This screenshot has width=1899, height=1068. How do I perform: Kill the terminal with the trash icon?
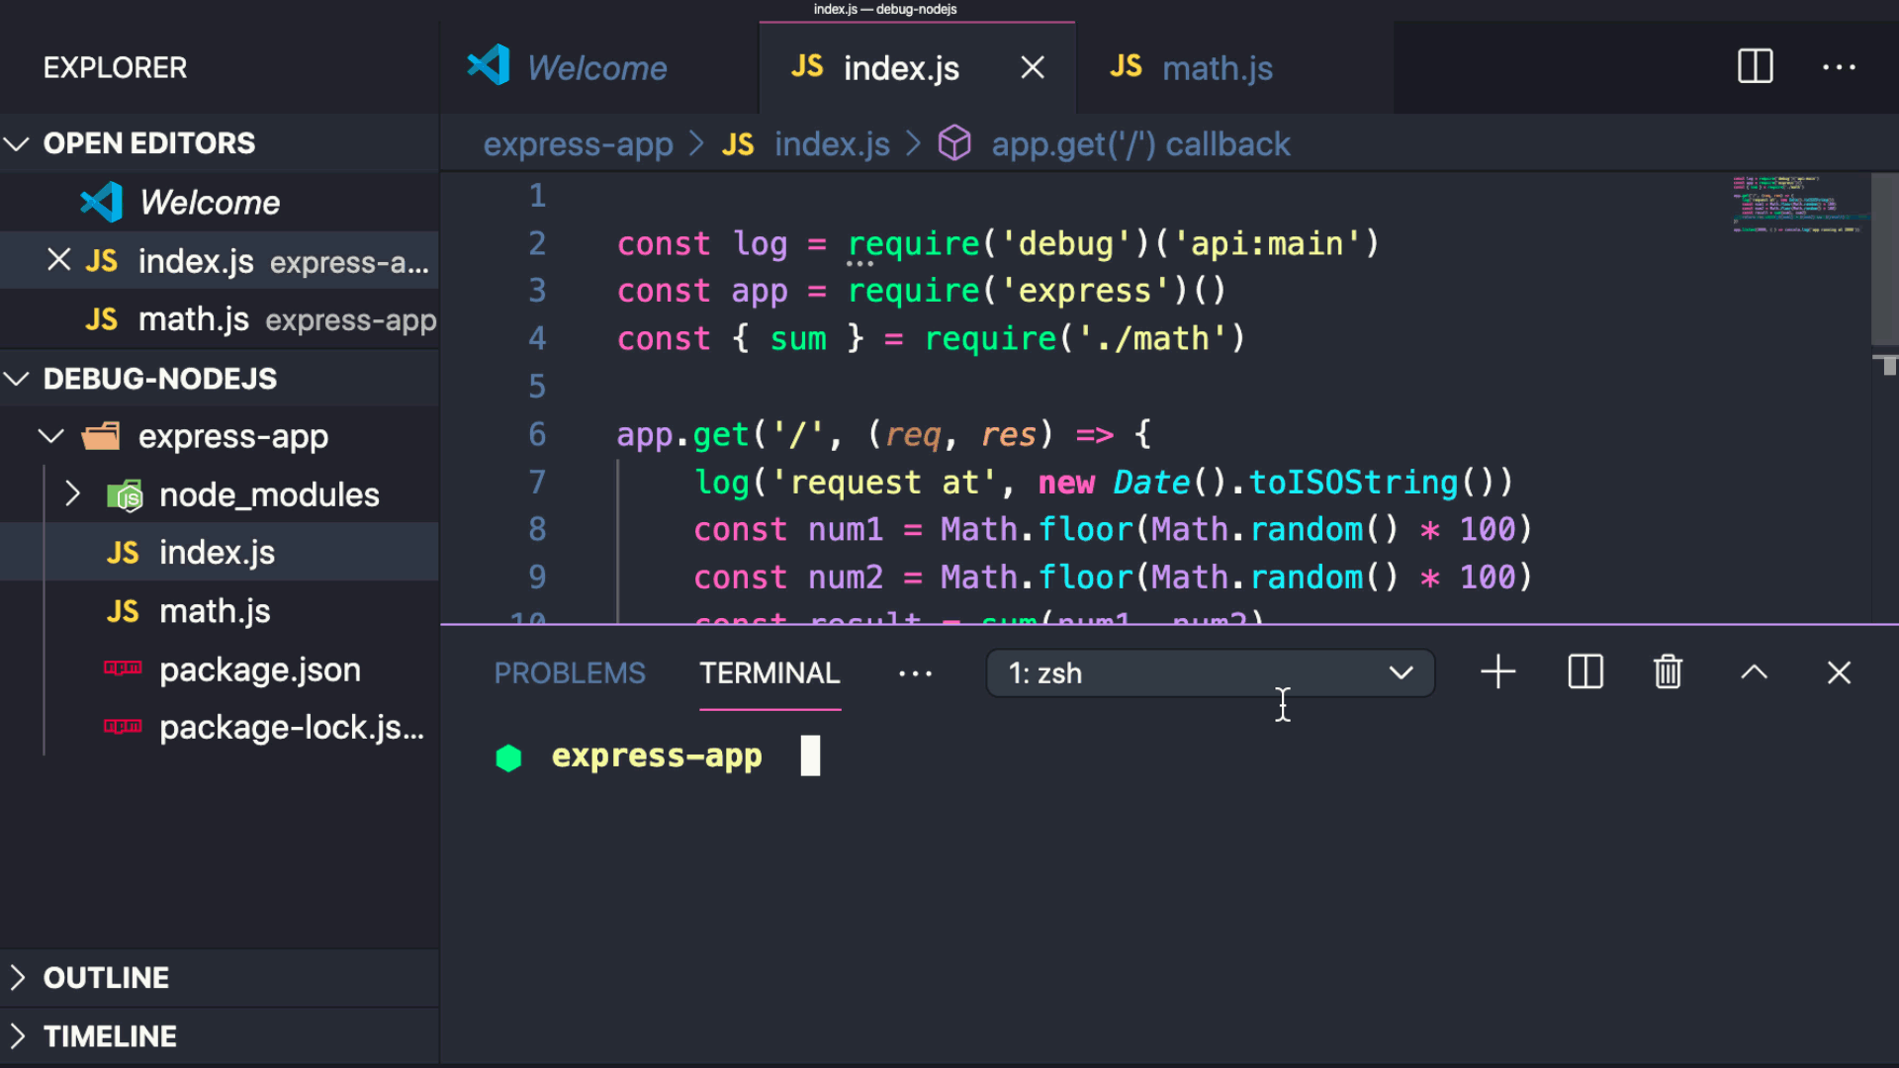tap(1668, 672)
